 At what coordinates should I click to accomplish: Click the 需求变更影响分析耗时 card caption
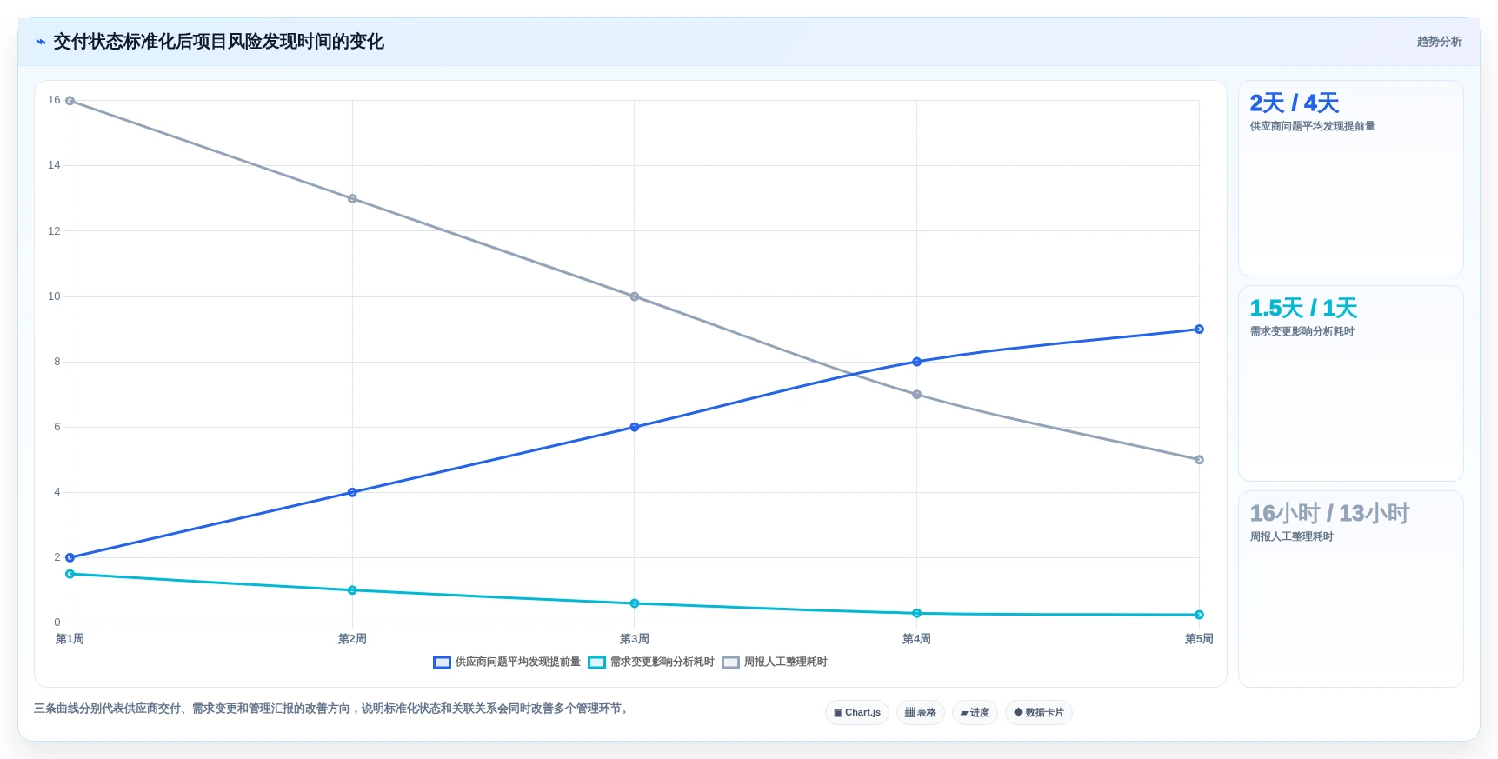click(x=1302, y=331)
